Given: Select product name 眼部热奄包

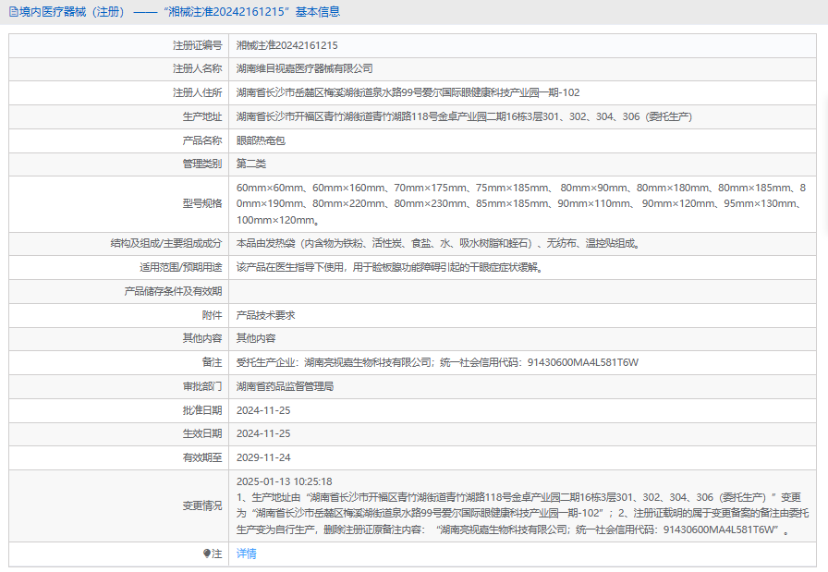Looking at the screenshot, I should click(x=261, y=140).
